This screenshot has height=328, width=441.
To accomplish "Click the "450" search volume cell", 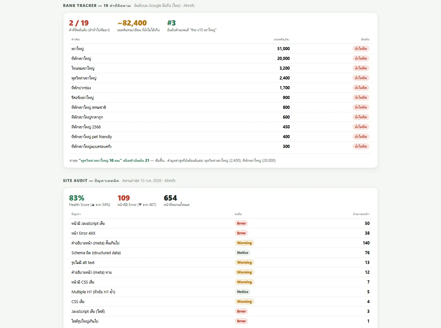I will click(x=286, y=127).
